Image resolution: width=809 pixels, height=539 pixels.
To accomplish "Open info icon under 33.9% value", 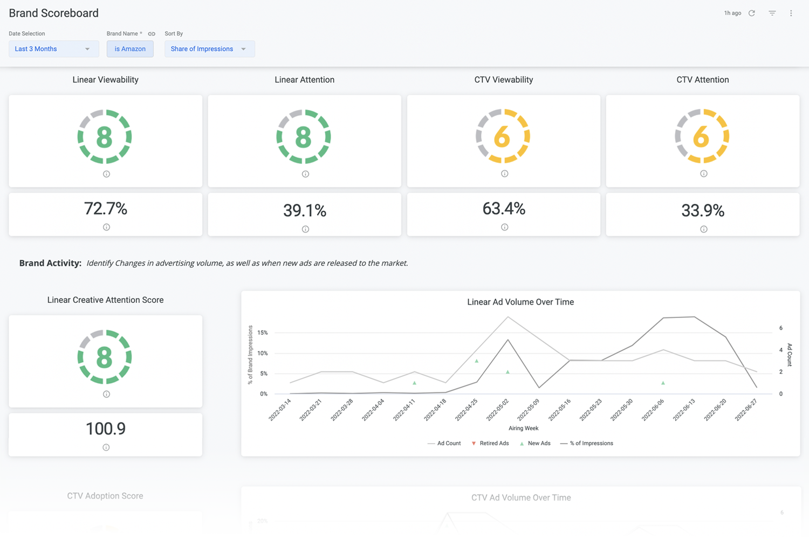I will click(703, 229).
